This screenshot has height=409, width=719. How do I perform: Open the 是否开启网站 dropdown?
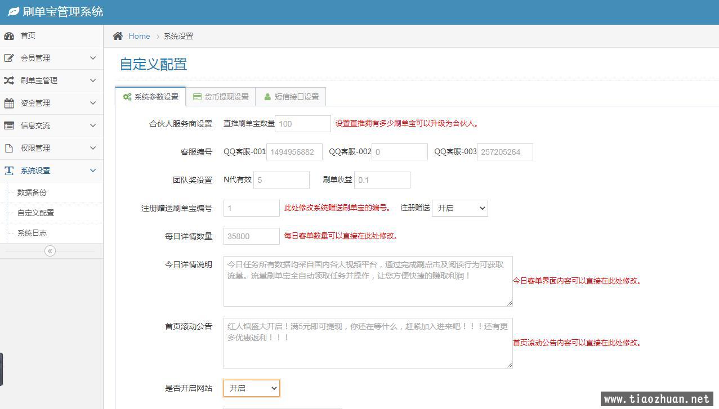251,388
